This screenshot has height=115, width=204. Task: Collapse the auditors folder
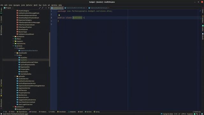point(15,48)
